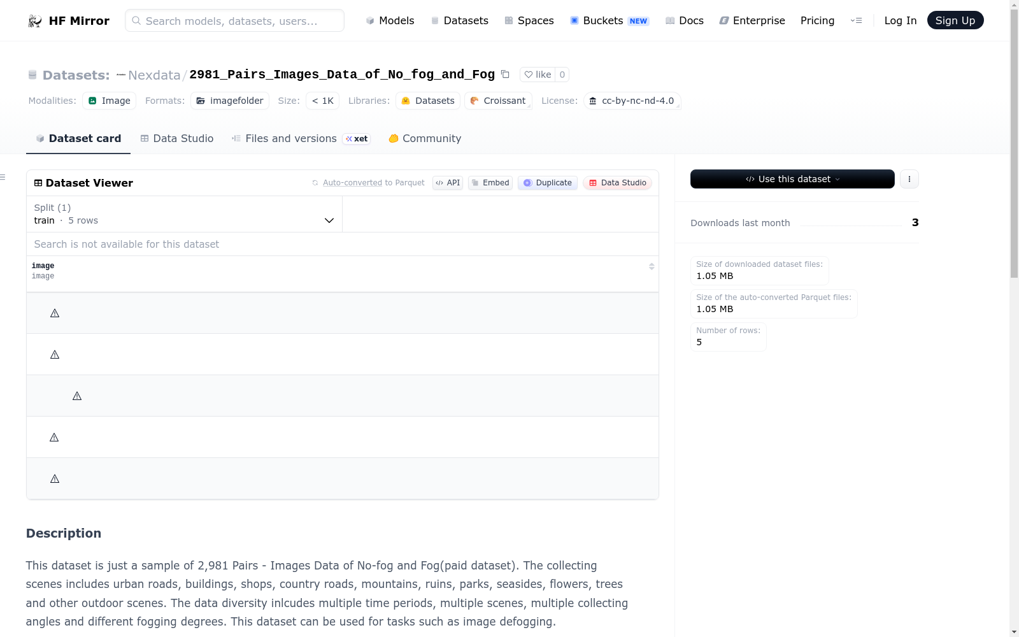Image resolution: width=1019 pixels, height=637 pixels.
Task: Click the Image modality tag
Action: [109, 101]
